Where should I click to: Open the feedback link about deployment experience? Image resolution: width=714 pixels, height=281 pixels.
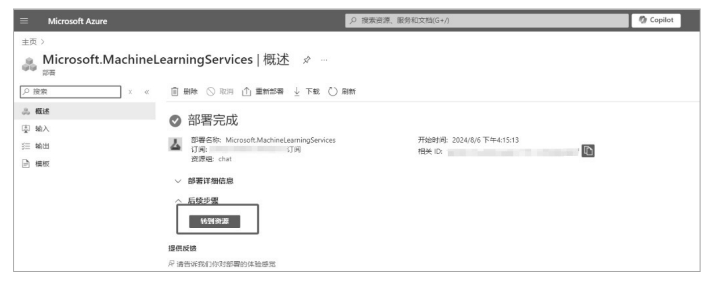tap(222, 264)
